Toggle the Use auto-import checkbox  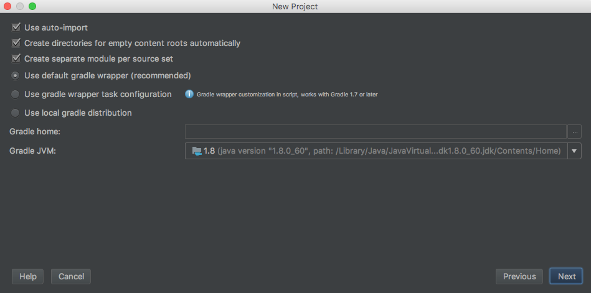click(16, 27)
